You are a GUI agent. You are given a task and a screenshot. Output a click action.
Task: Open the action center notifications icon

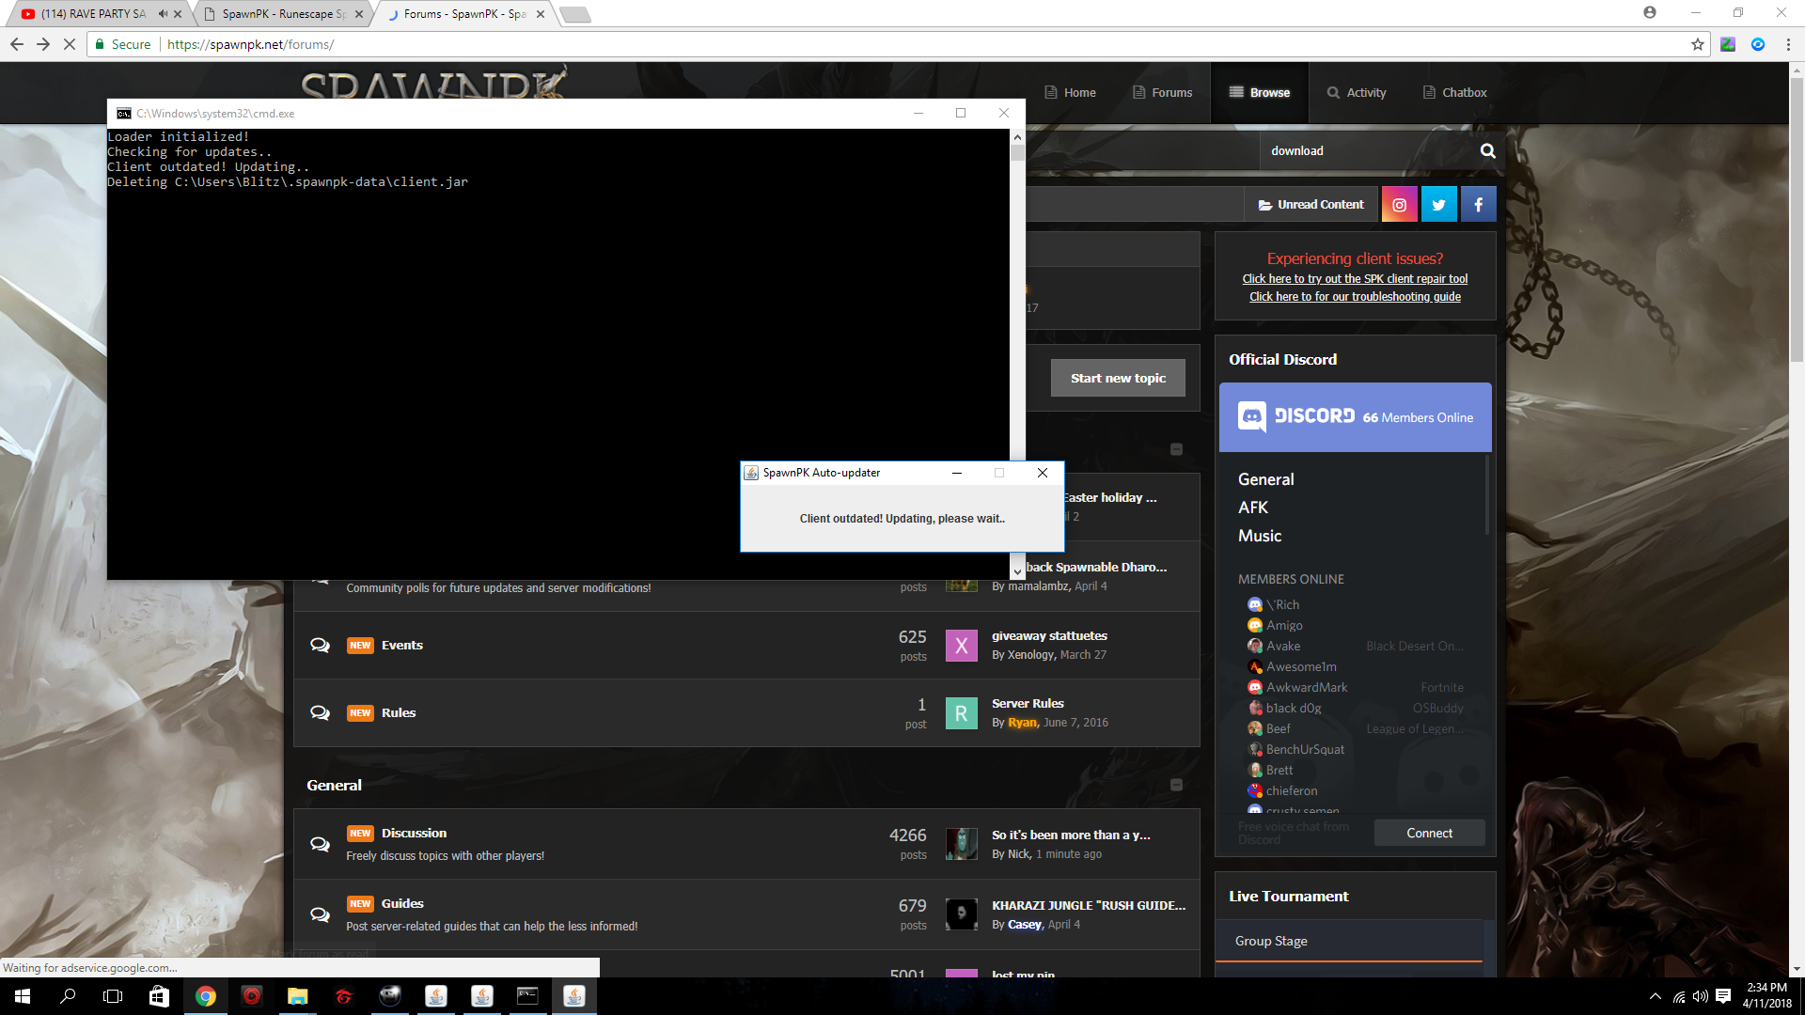tap(1723, 996)
